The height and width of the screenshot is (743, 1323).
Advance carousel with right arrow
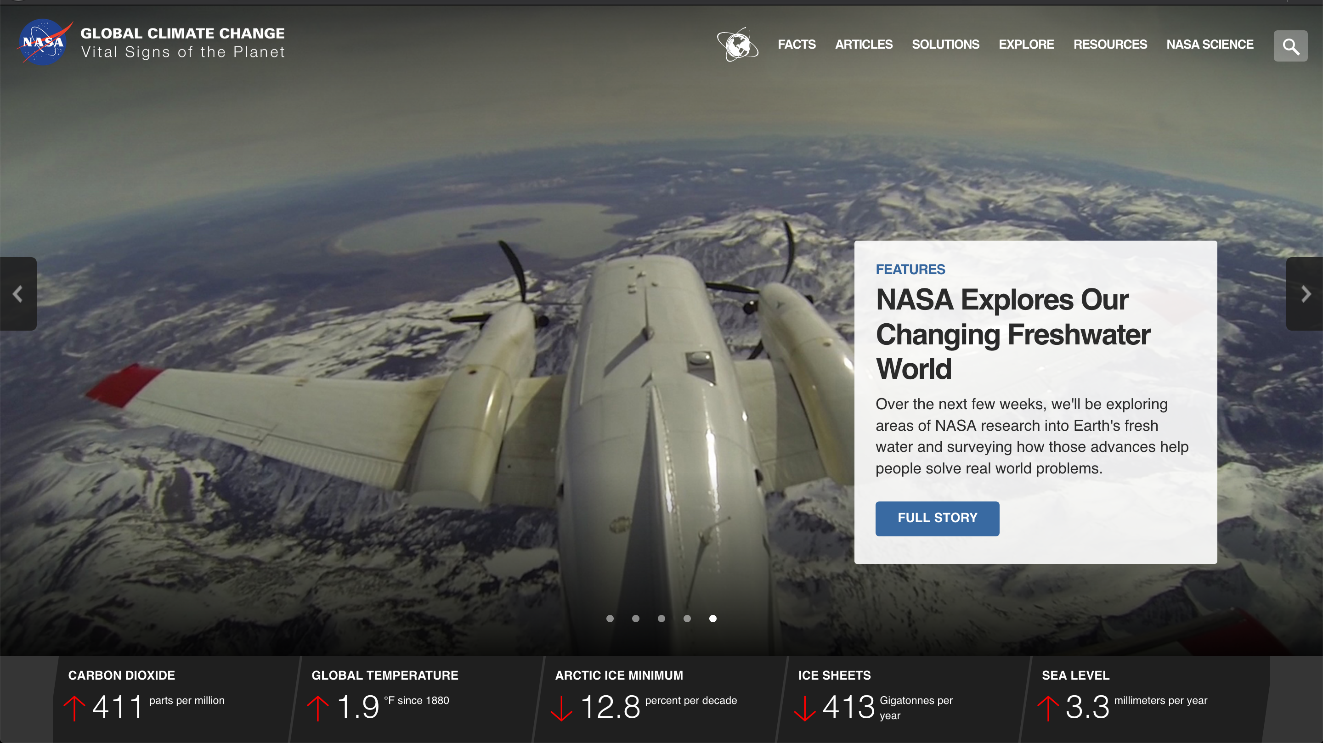click(x=1305, y=294)
